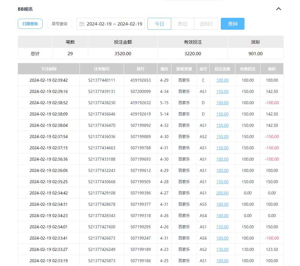The height and width of the screenshot is (266, 300).
Task: Switch to 局号查询 tab
Action: [x=59, y=24]
